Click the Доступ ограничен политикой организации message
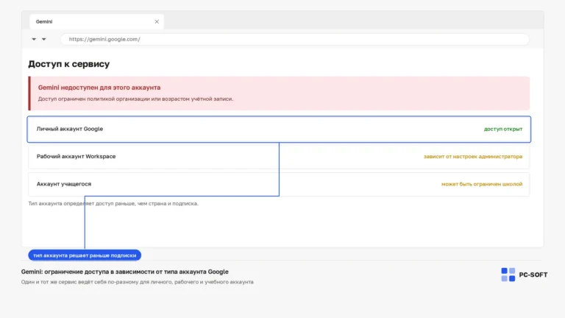This screenshot has height=318, width=565. (x=135, y=99)
